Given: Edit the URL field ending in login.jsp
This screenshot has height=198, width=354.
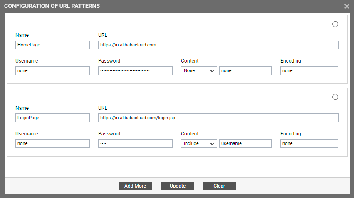Looking at the screenshot, I should tap(218, 118).
